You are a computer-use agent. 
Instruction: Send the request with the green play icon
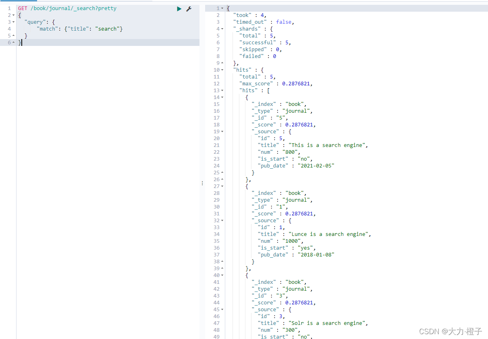click(x=179, y=9)
